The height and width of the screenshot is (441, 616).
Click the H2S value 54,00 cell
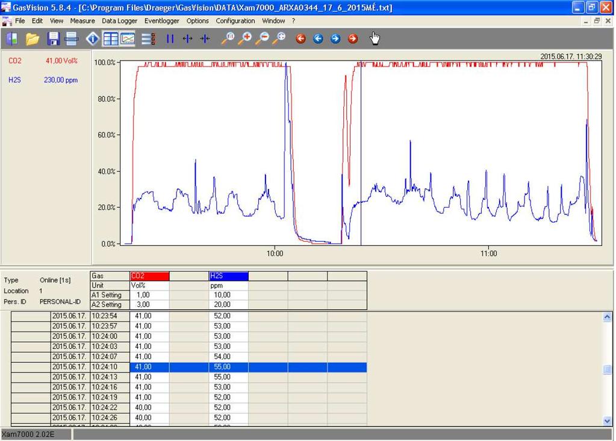[229, 357]
